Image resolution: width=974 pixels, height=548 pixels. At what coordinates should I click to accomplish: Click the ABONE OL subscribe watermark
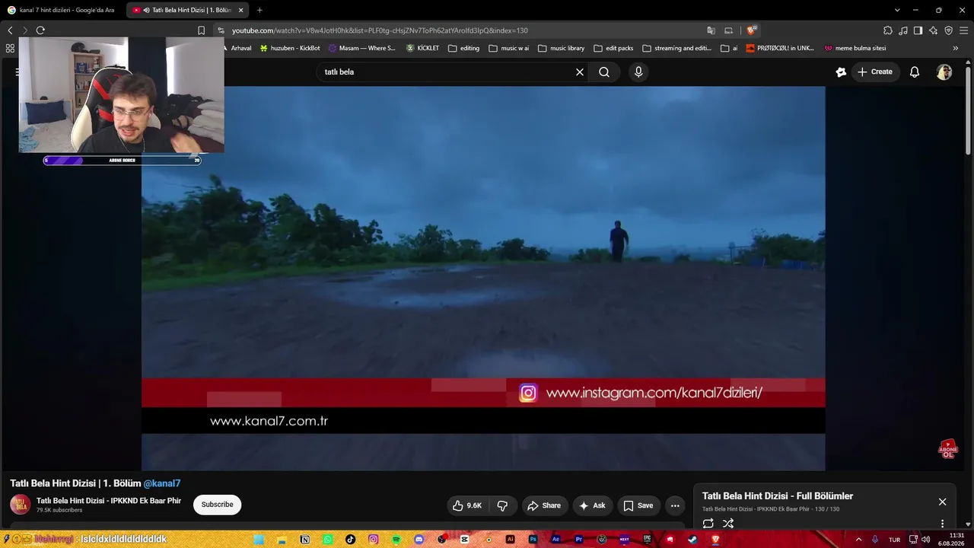pos(947,449)
